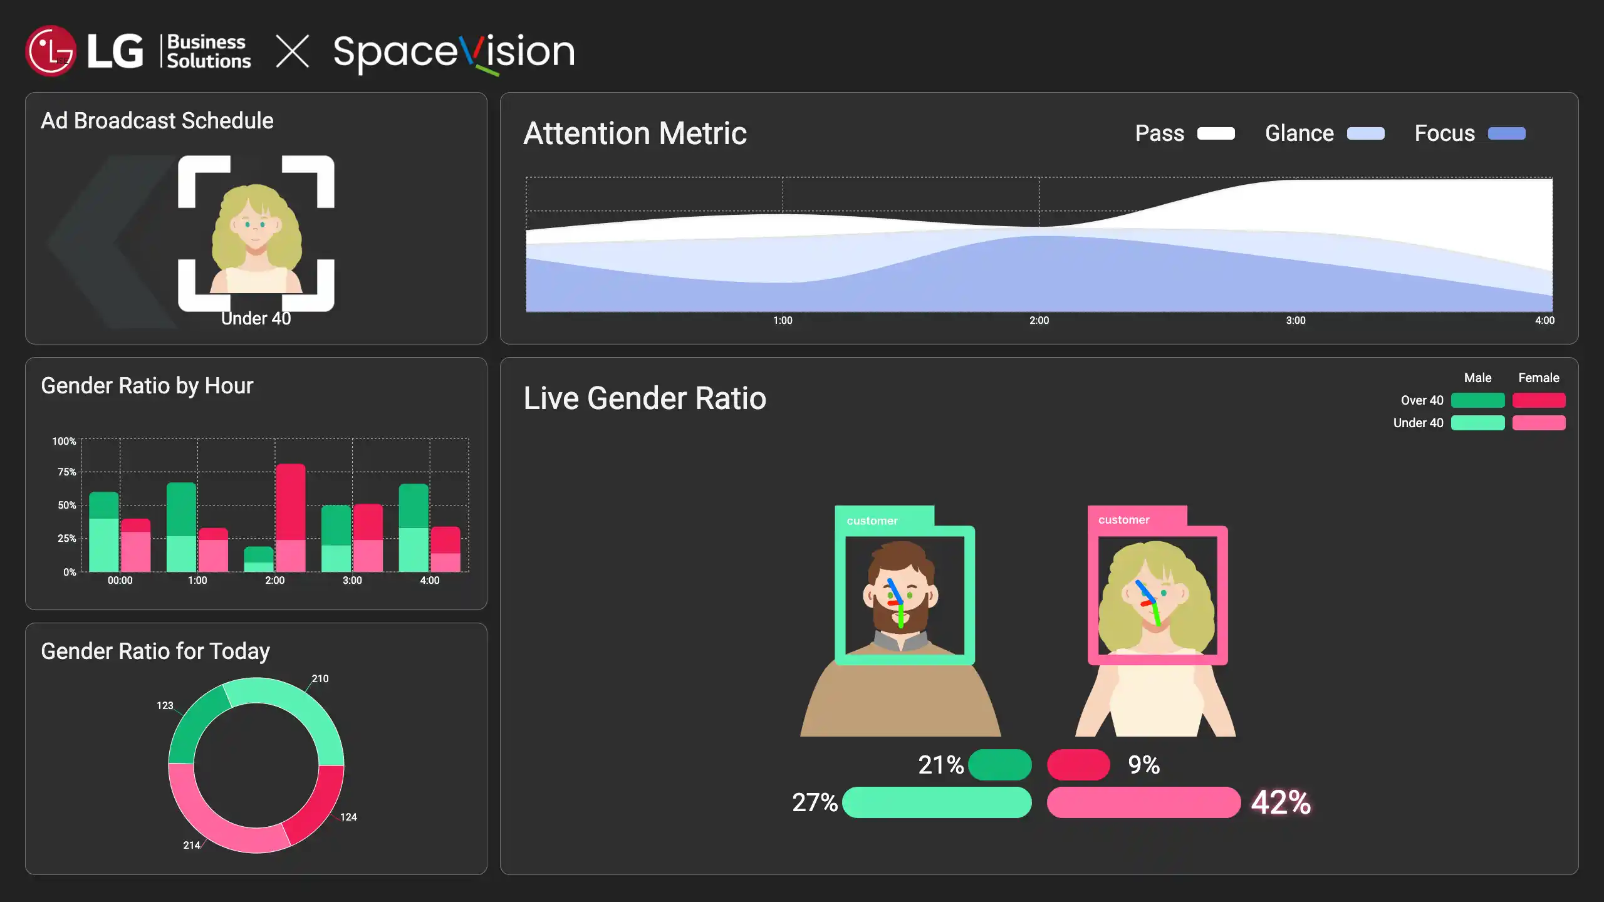Click the framed woman avatar in Ad Schedule
The image size is (1604, 902).
tap(256, 233)
